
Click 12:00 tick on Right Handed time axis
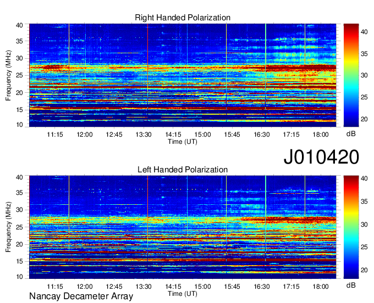pos(85,134)
